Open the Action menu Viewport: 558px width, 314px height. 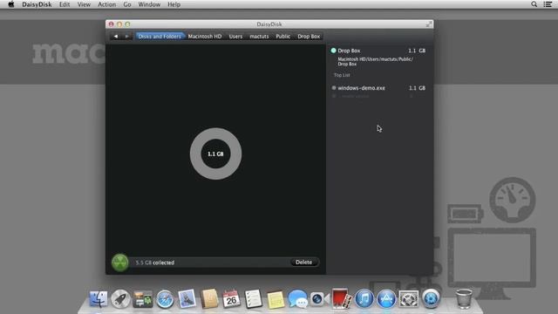[106, 4]
